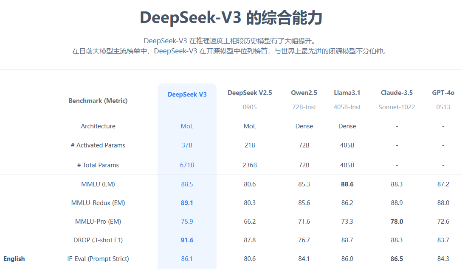Select the DeepSeek V3 column header

coord(187,94)
